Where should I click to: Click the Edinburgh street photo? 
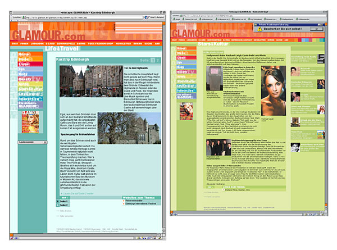pyautogui.click(x=91, y=81)
